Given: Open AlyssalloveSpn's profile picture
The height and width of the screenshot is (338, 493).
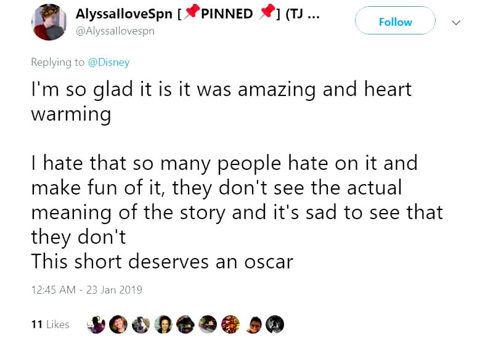Looking at the screenshot, I should (49, 23).
